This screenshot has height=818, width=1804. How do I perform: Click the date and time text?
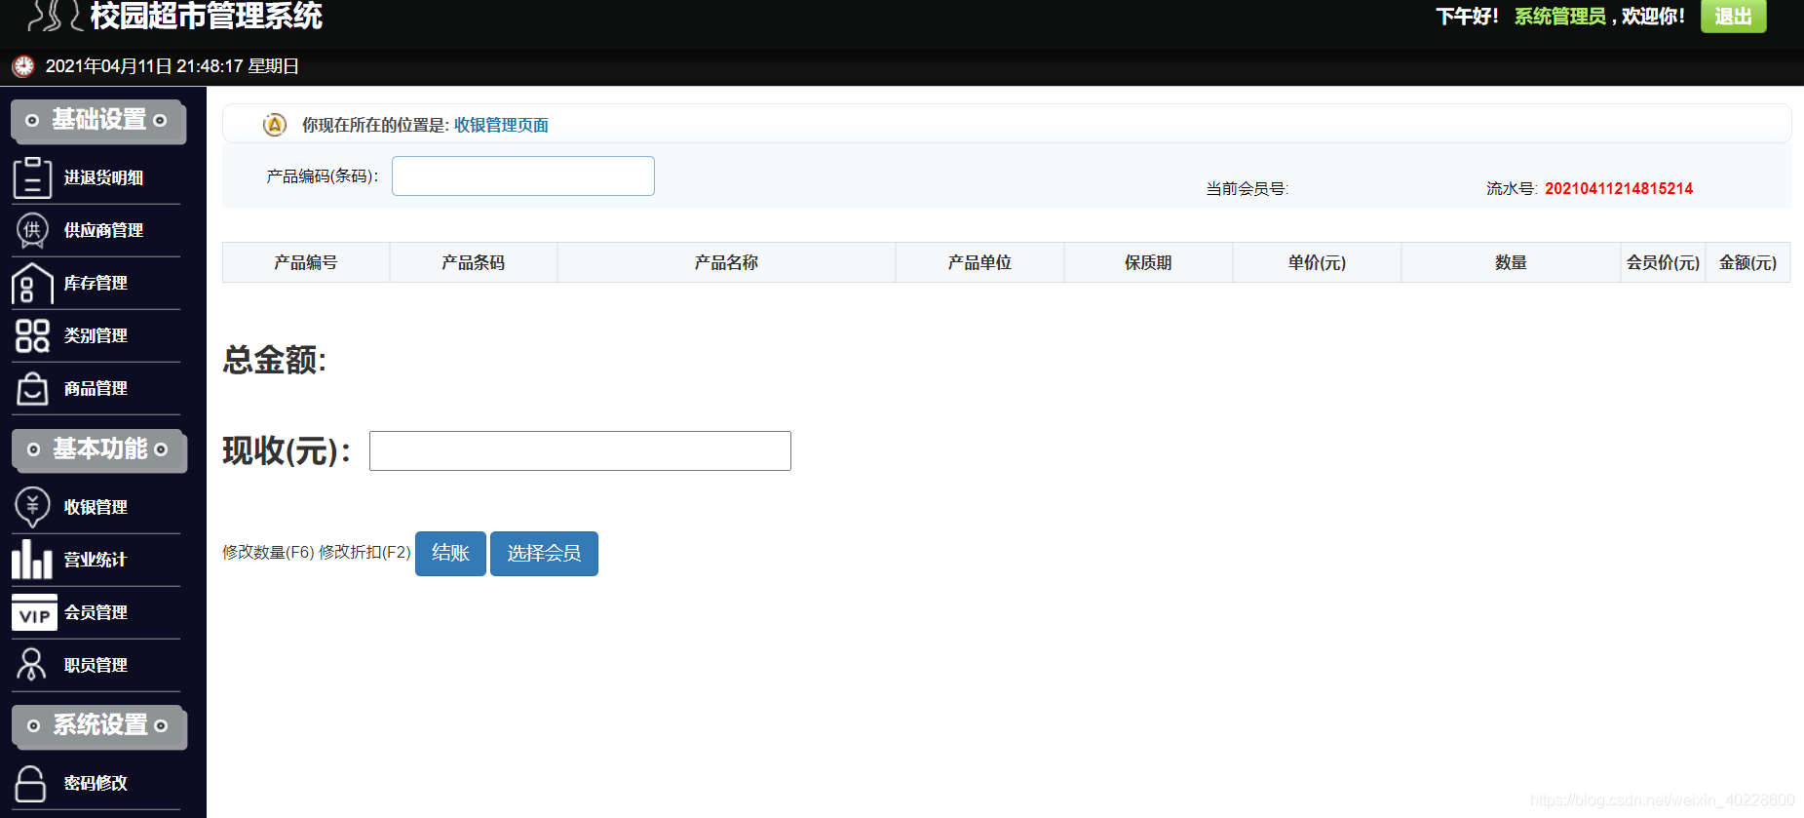(x=173, y=66)
